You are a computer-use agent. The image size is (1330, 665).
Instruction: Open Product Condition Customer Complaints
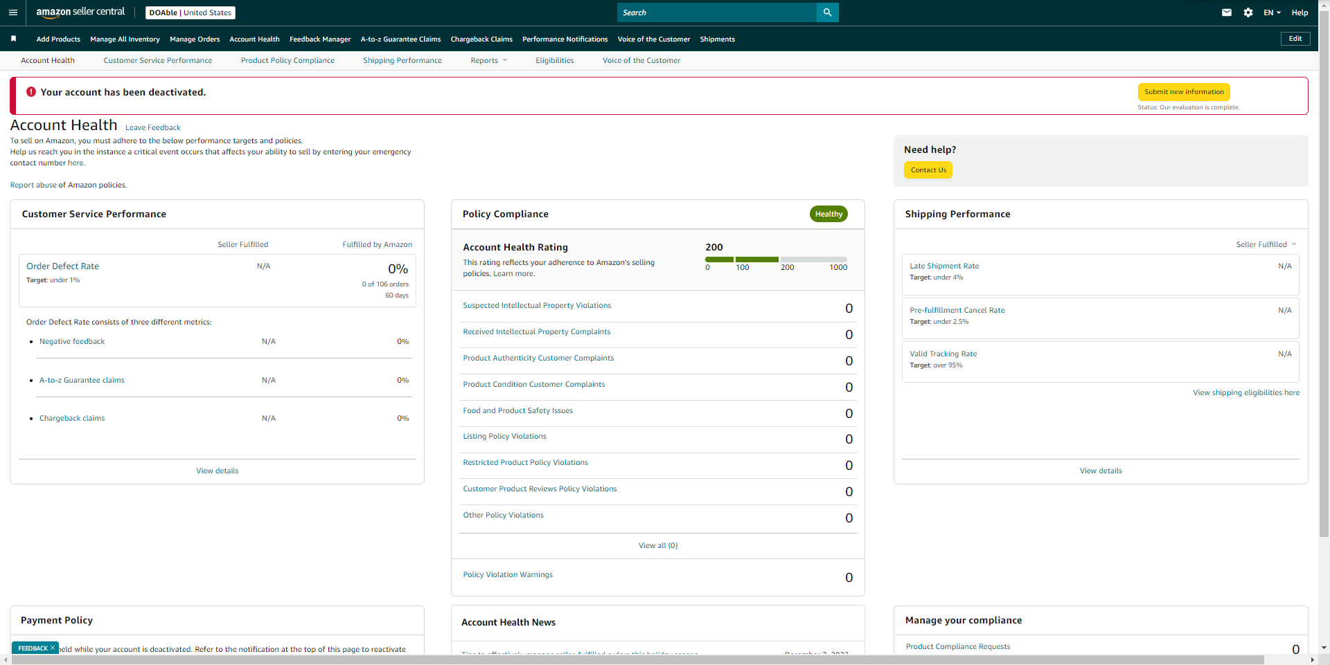coord(534,384)
